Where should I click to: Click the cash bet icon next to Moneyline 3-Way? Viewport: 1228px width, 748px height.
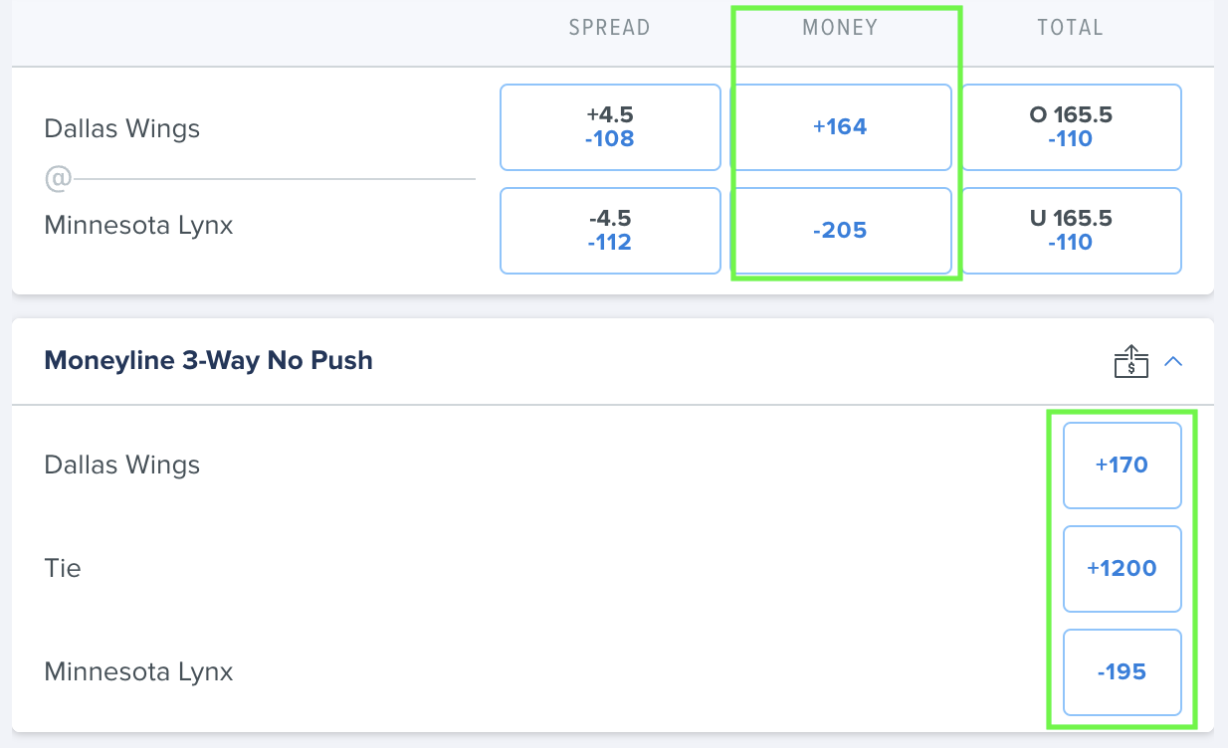(1130, 362)
